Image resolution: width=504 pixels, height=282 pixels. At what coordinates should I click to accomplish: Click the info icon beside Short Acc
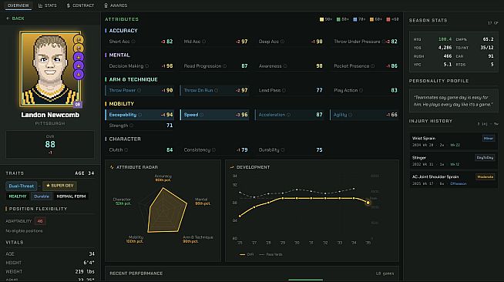coord(133,42)
